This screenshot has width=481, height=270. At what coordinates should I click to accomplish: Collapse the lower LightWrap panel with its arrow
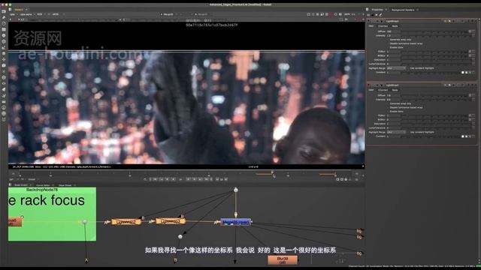point(369,85)
